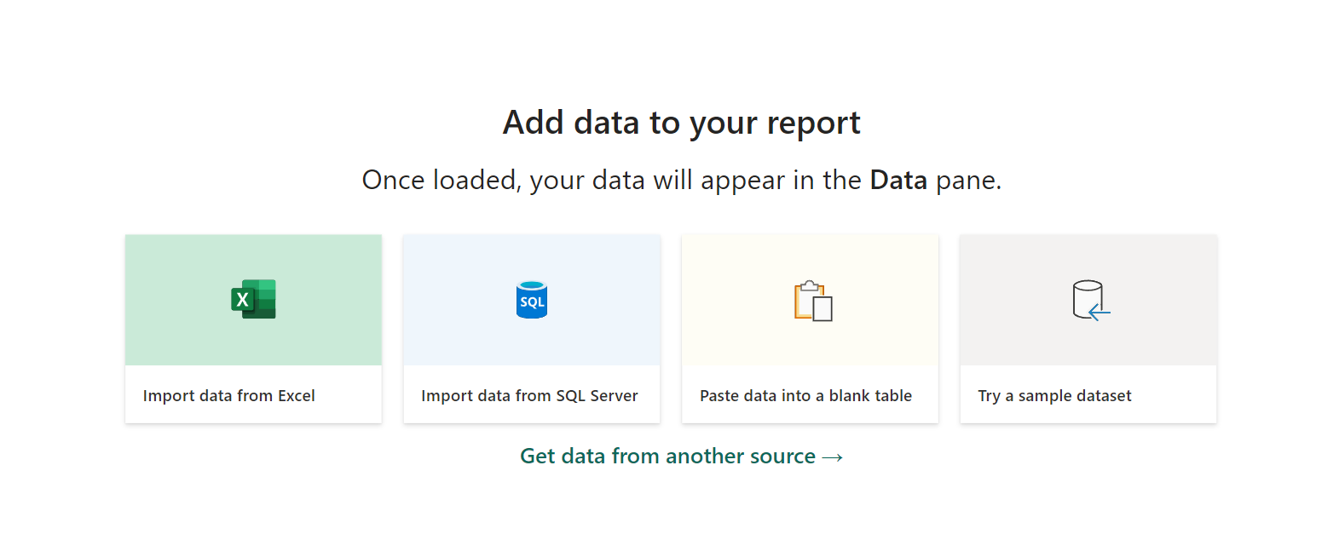Click the bold Data word in the subtitle
Viewport: 1339px width, 540px height.
click(x=898, y=180)
